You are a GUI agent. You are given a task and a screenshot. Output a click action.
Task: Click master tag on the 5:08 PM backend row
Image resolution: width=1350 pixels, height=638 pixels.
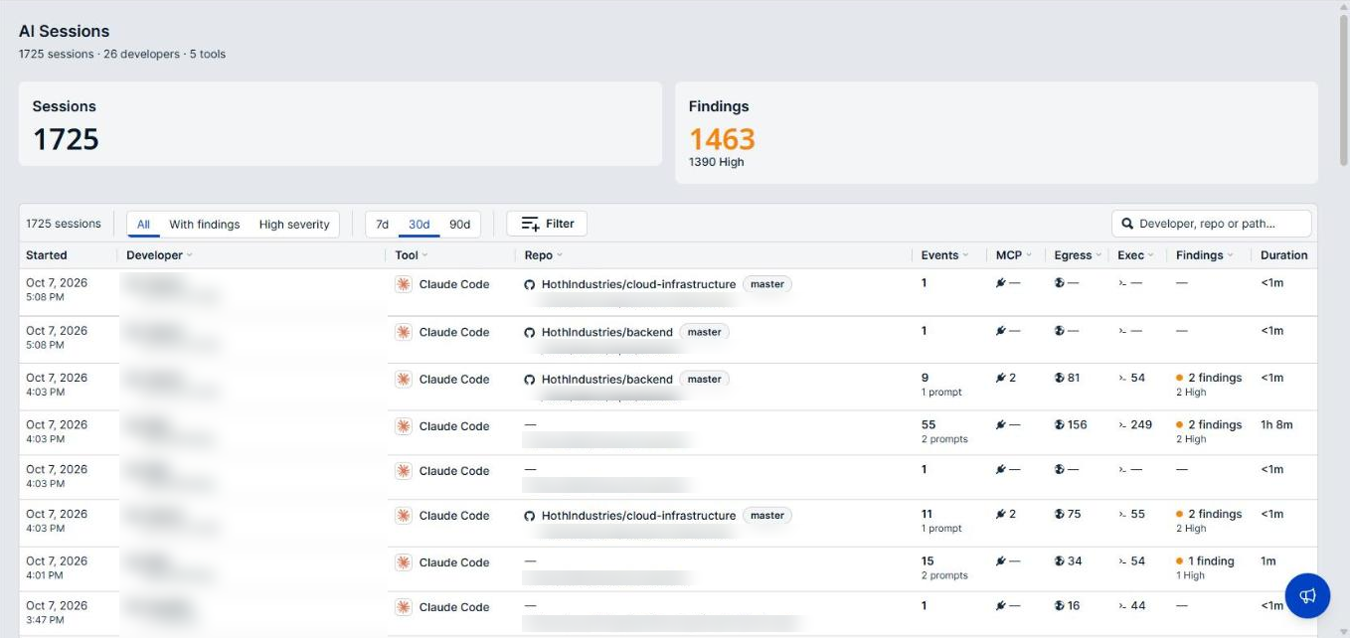(704, 332)
